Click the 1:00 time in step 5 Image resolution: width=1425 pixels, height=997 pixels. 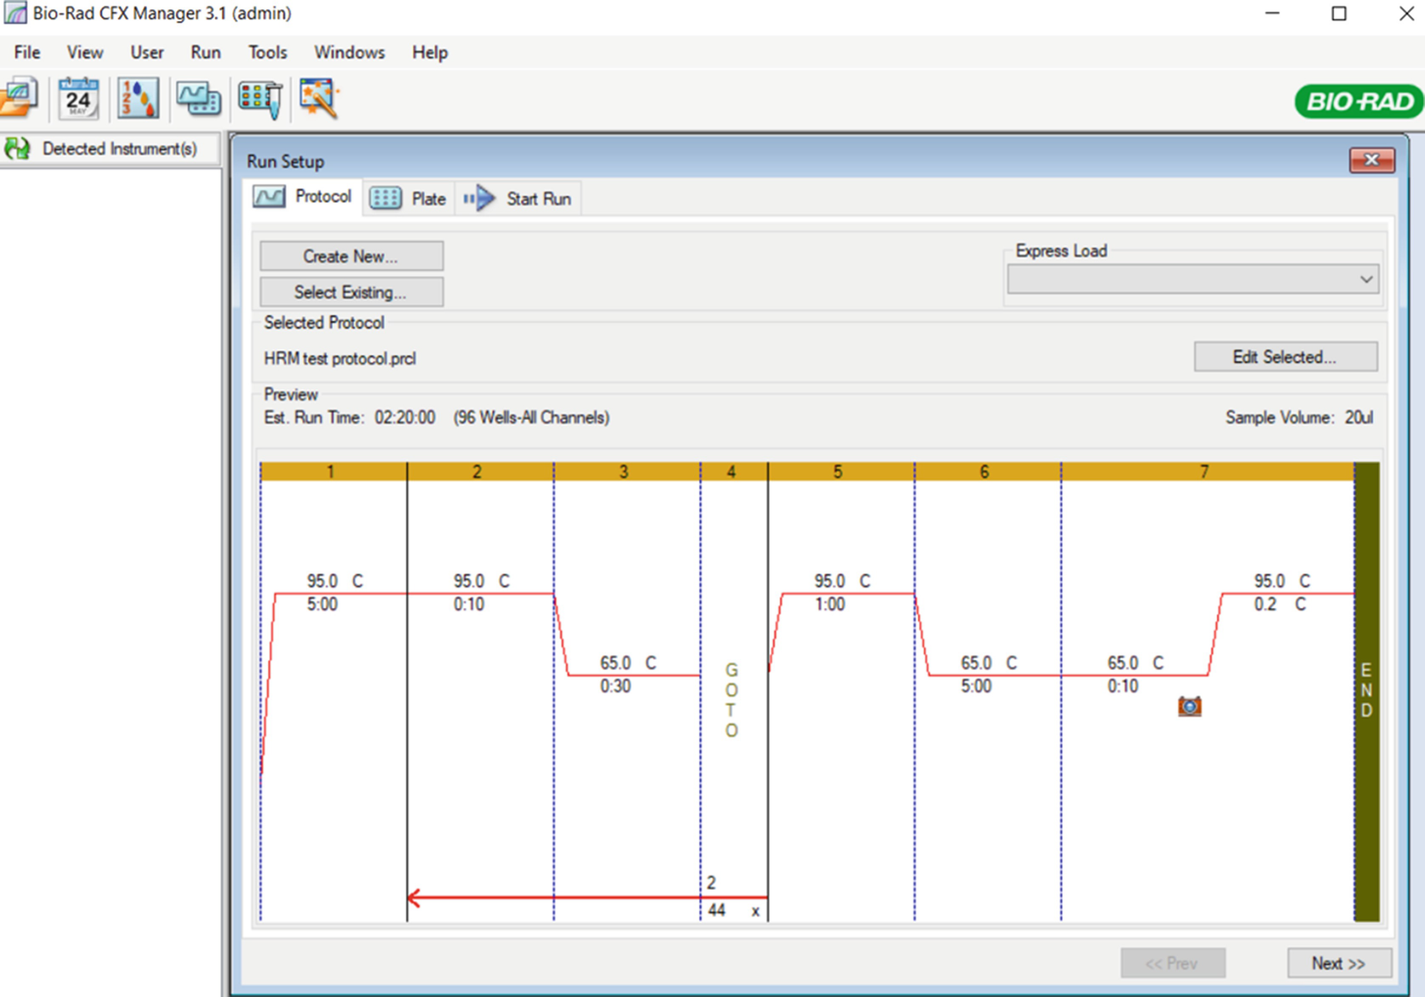tap(829, 605)
